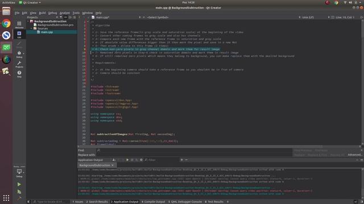Click the Advanced... find button

355,155
